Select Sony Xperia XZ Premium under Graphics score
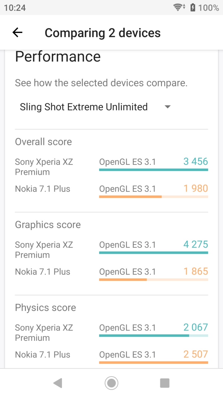 click(x=44, y=250)
